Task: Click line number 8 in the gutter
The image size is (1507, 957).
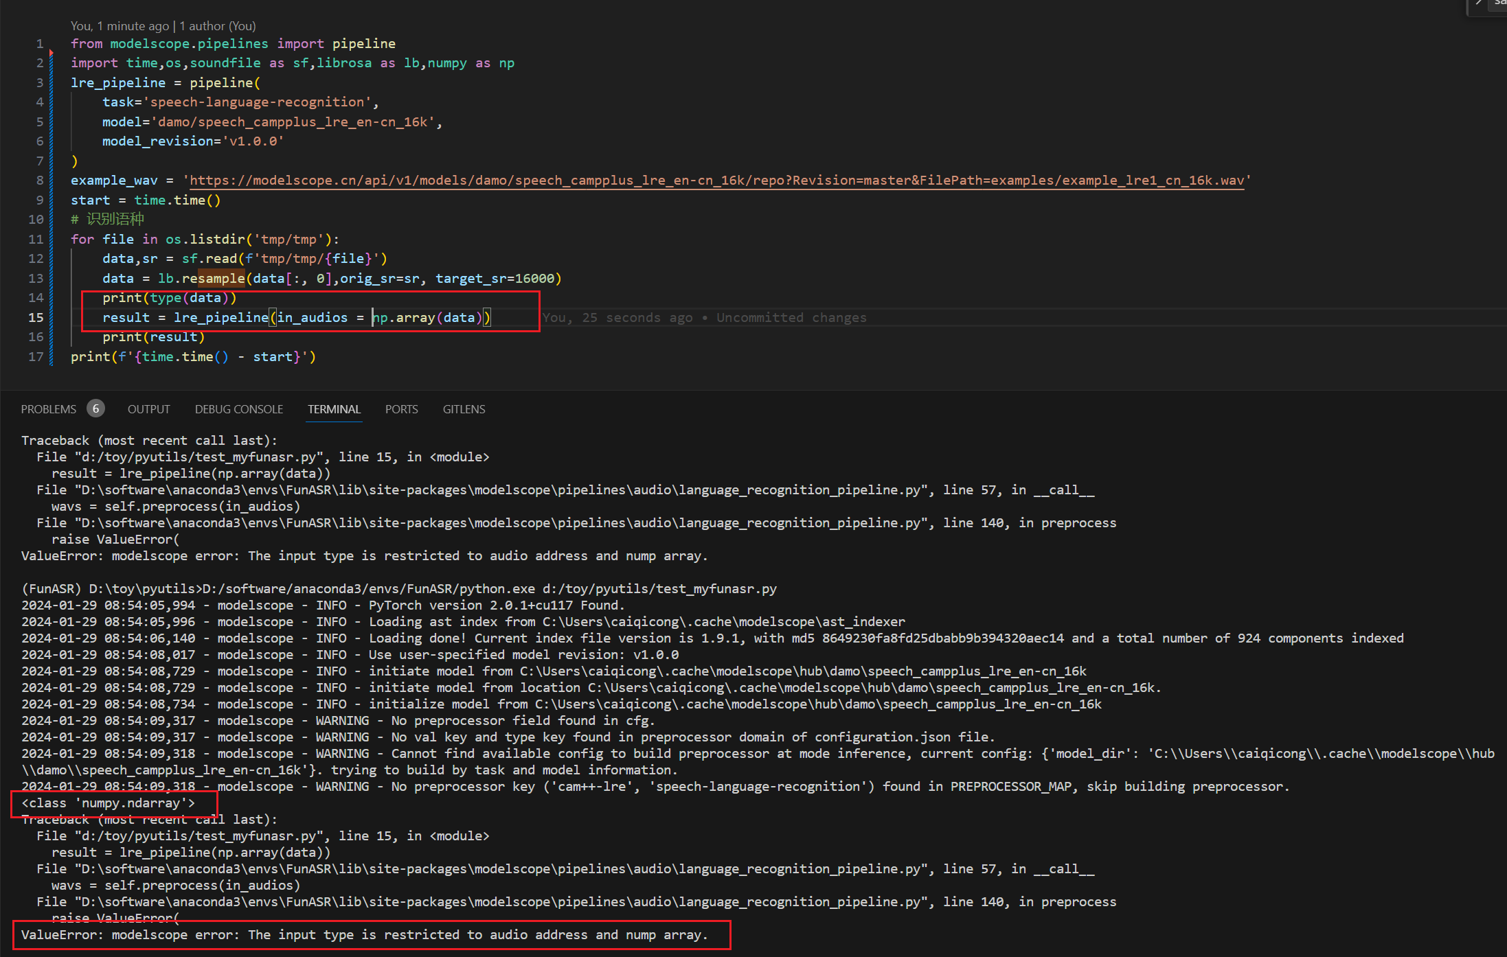Action: 40,181
